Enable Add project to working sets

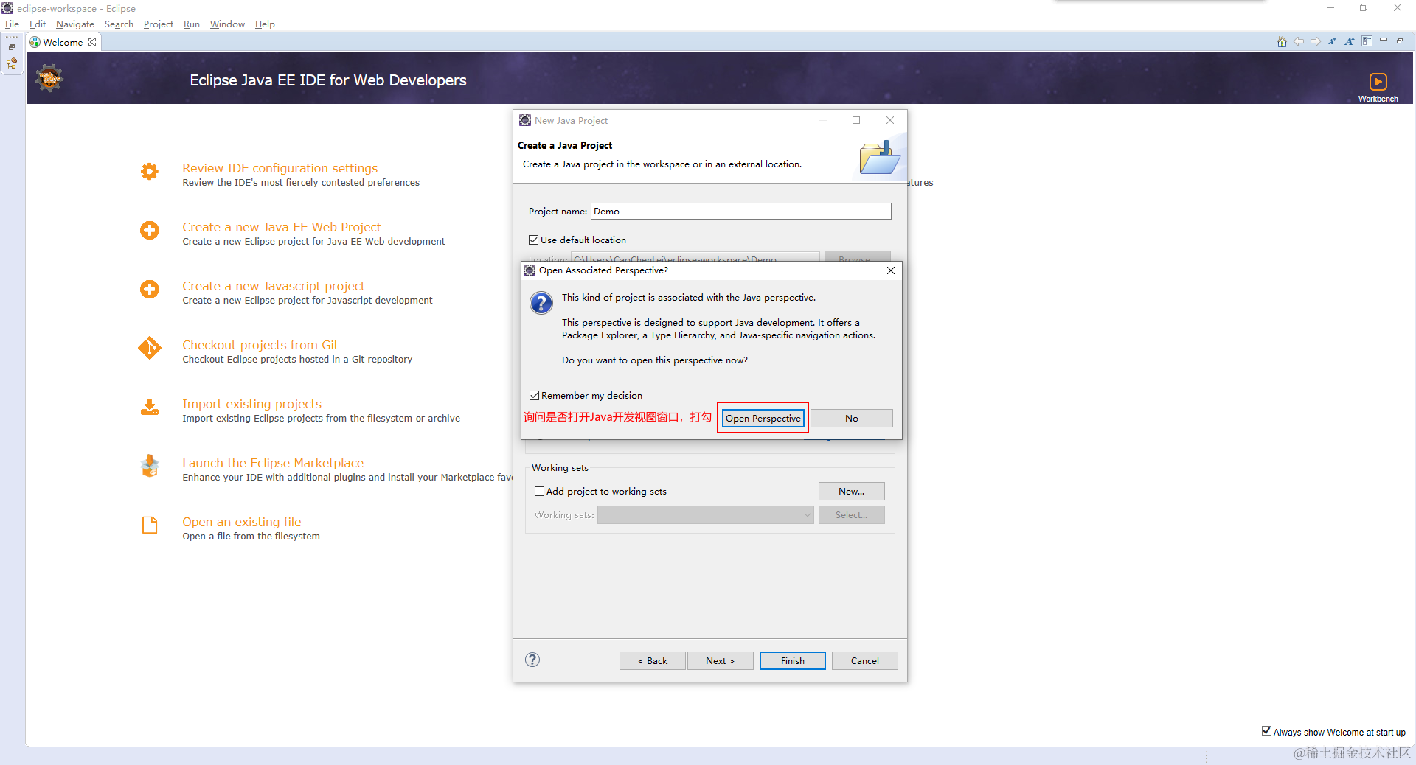(540, 492)
